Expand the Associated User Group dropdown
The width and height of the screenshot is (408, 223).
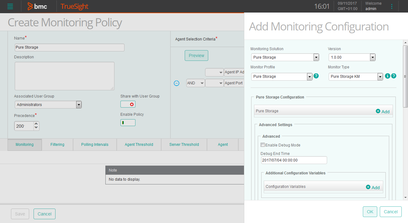pos(79,104)
